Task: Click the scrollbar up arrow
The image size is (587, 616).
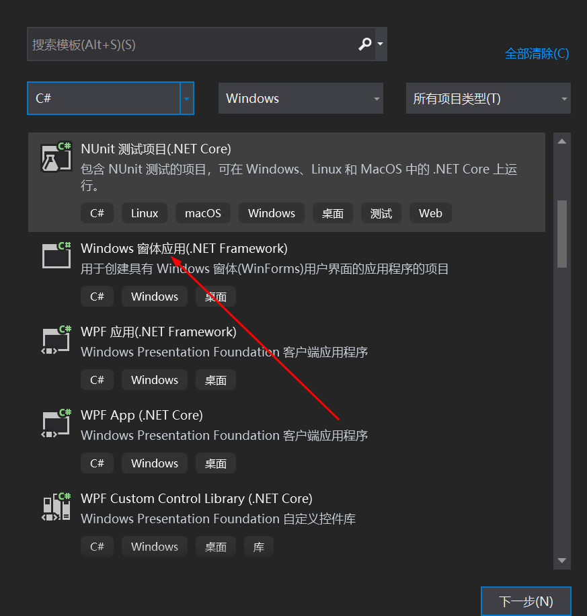Action: [562, 141]
